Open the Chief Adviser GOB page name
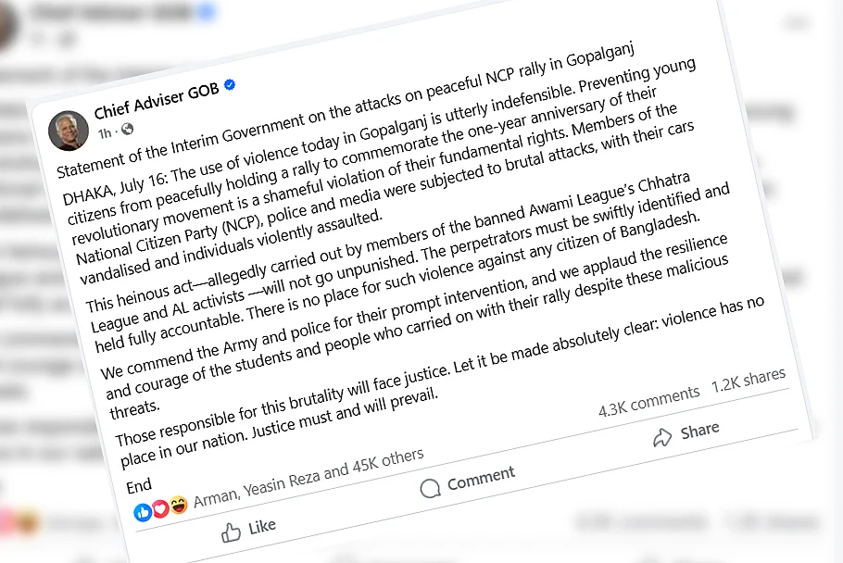843x563 pixels. [x=157, y=100]
